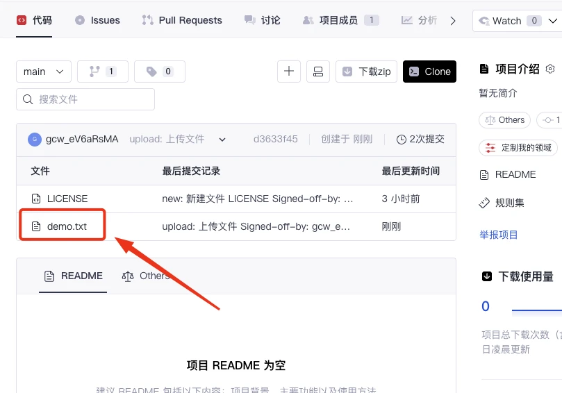Click the plus icon to add file
The height and width of the screenshot is (393, 562).
[x=288, y=72]
